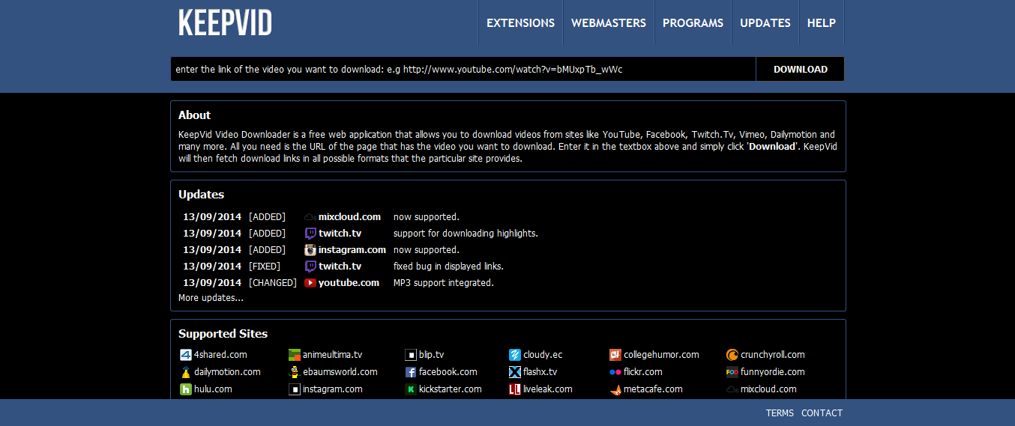Open the flickr.com link
The image size is (1015, 426).
pyautogui.click(x=643, y=372)
